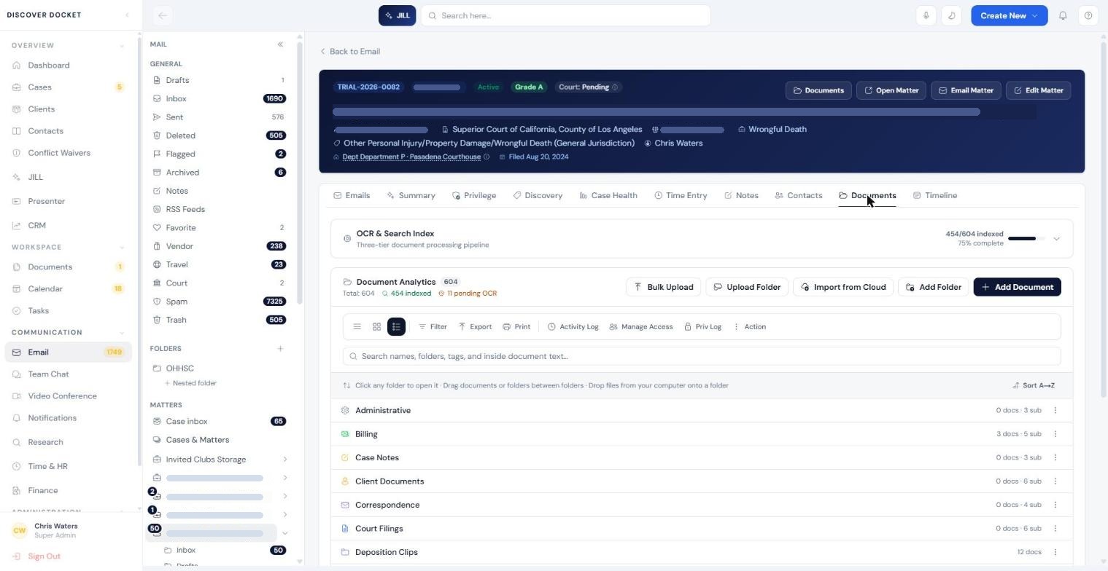Switch to the Discovery tab
Viewport: 1108px width, 571px height.
click(x=538, y=195)
